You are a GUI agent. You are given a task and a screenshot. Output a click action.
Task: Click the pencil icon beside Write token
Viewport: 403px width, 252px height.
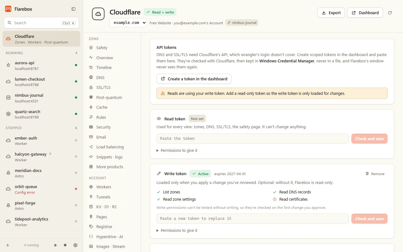159,174
